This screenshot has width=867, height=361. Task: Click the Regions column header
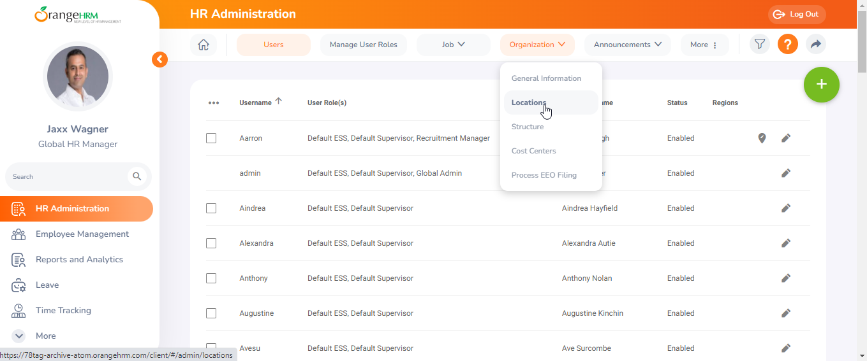725,103
